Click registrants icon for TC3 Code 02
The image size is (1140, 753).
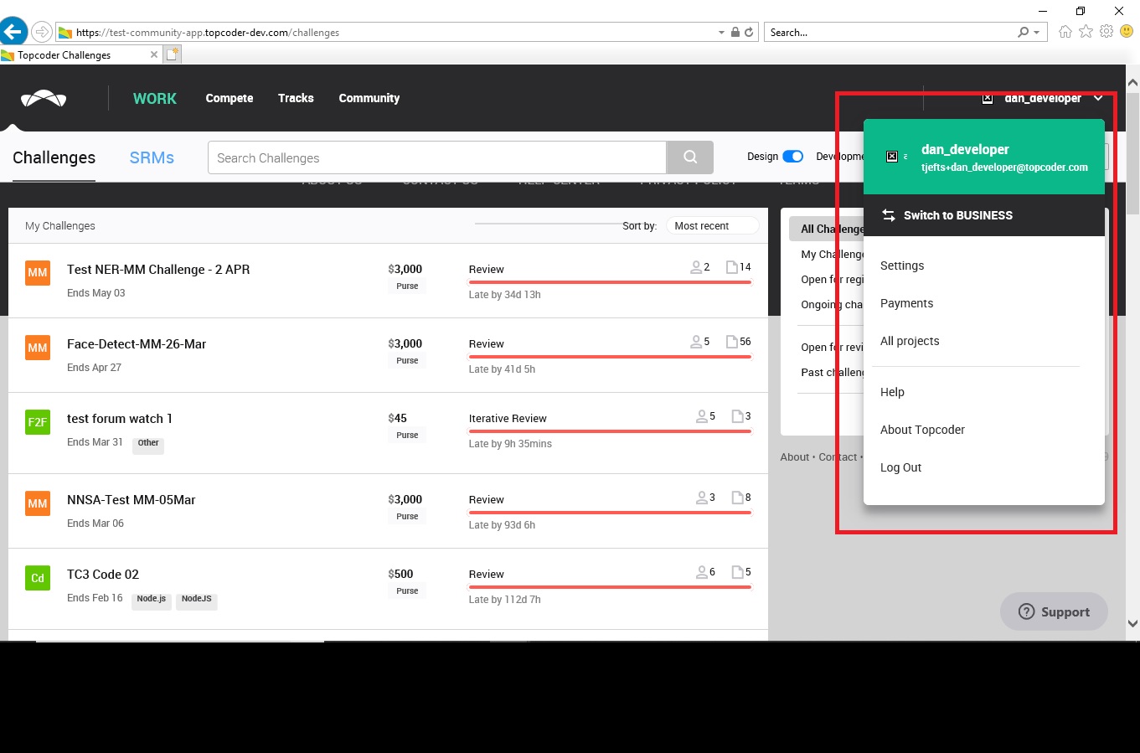point(702,572)
